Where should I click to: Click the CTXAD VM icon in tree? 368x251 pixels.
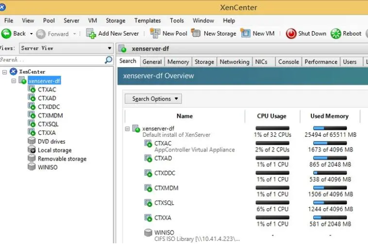(x=32, y=98)
